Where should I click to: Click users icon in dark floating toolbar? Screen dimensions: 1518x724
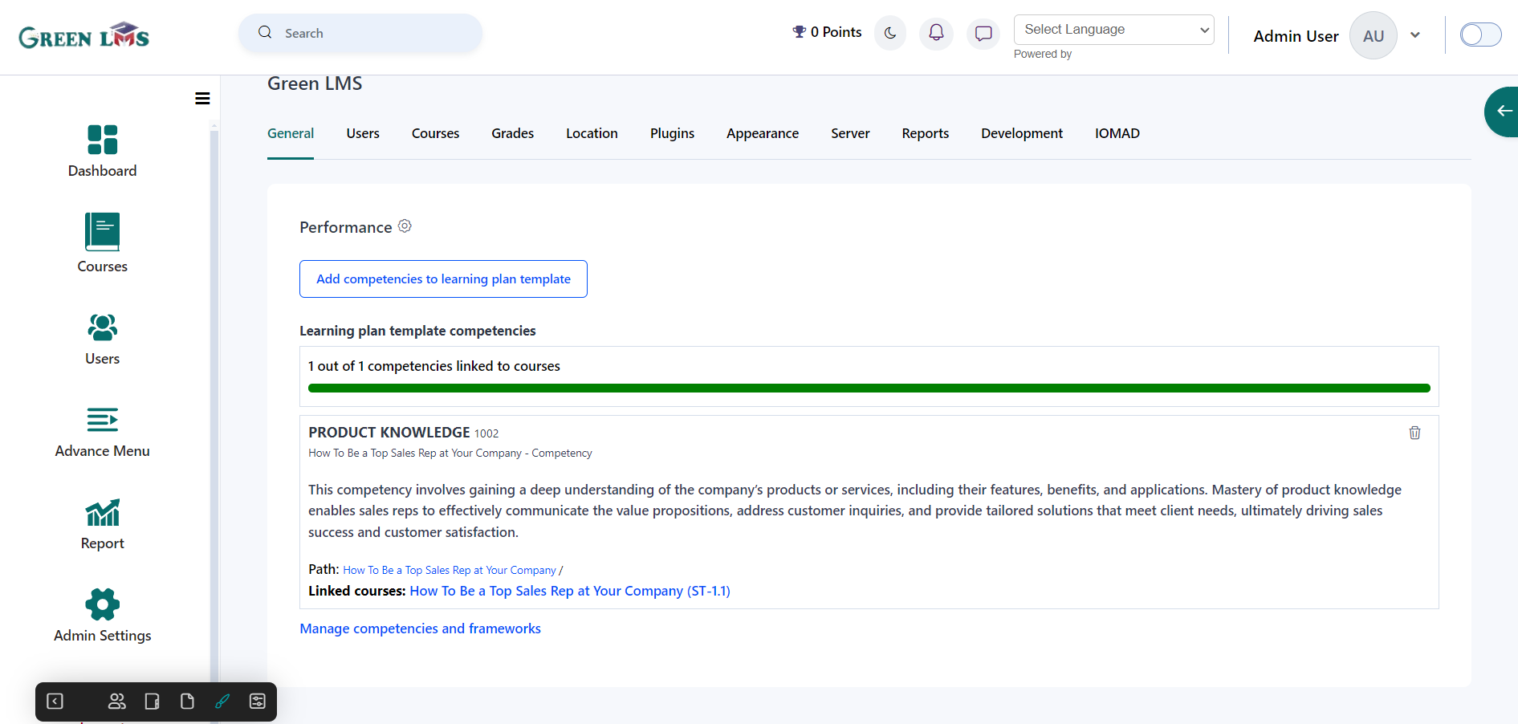pos(116,702)
